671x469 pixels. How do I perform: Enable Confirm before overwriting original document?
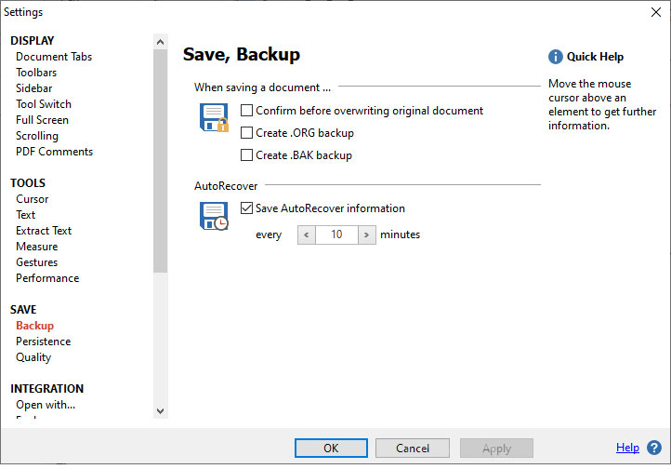[x=247, y=111]
